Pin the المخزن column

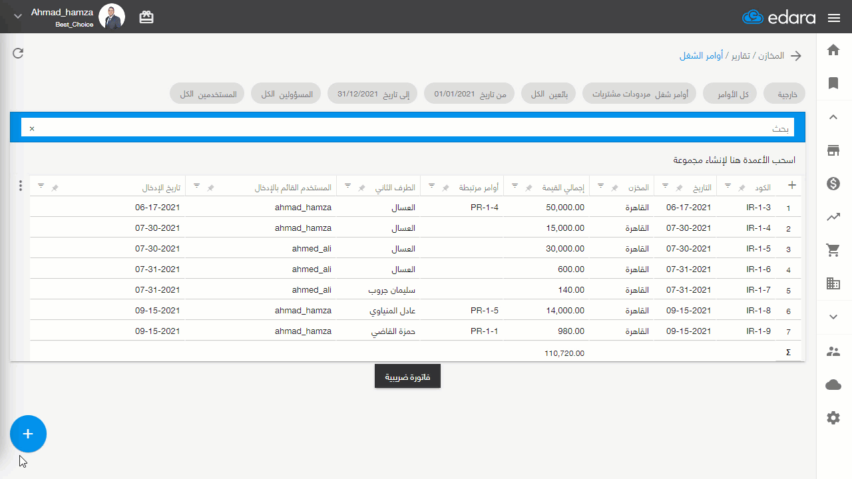click(614, 188)
